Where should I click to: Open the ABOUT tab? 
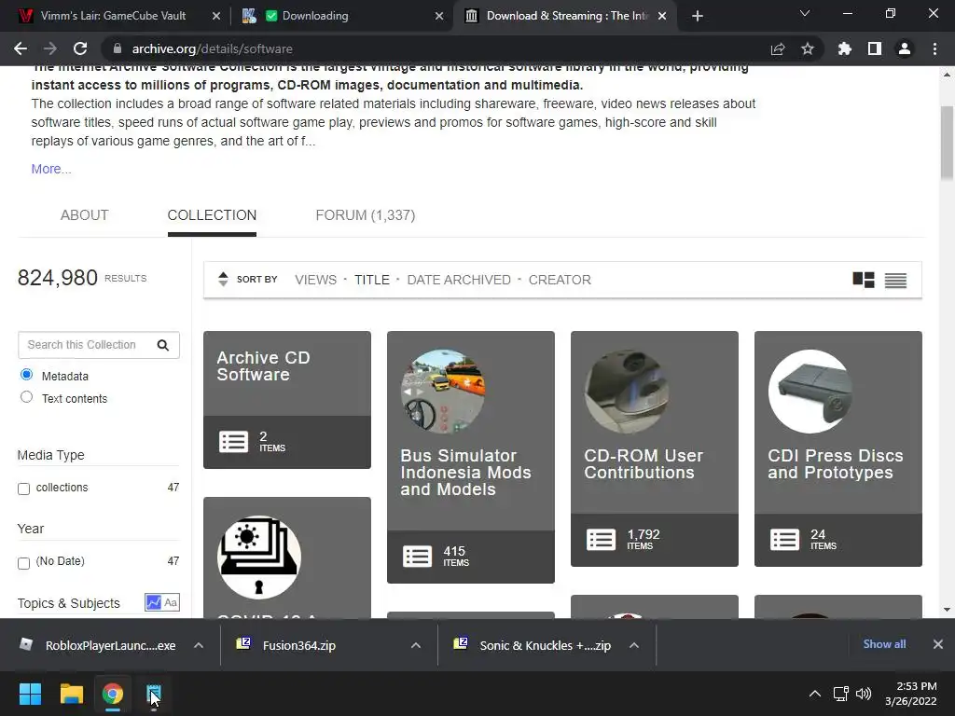coord(84,215)
